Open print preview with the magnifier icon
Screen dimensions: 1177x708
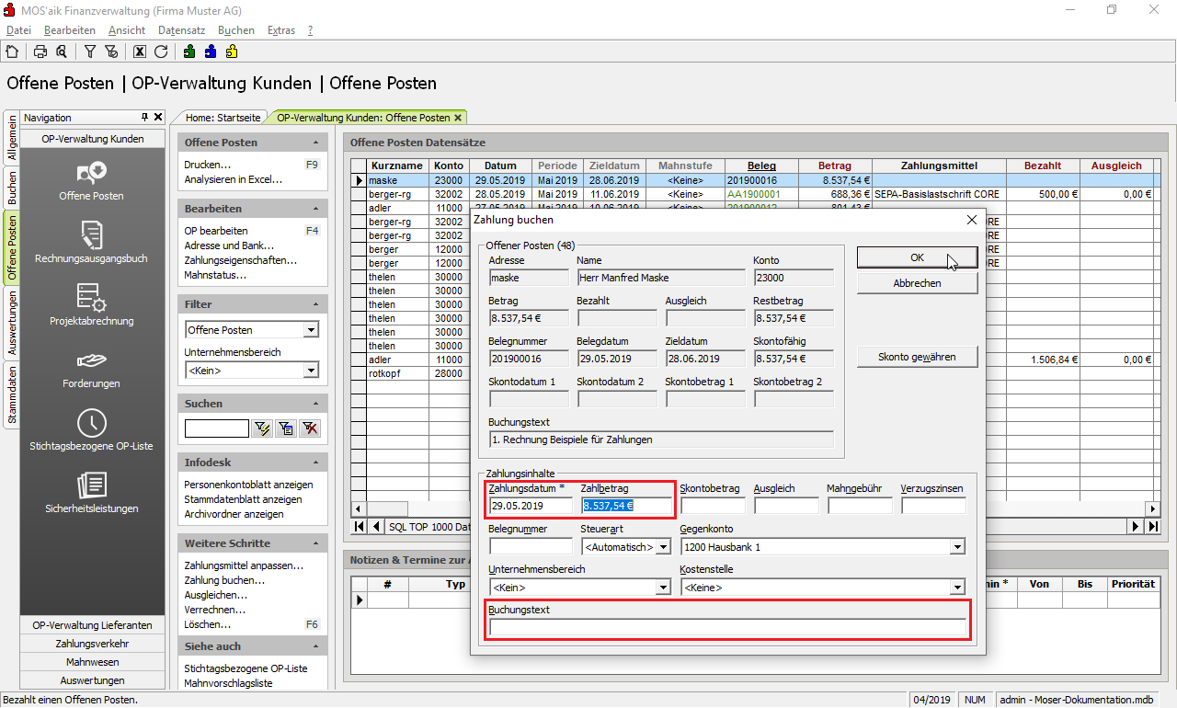61,51
